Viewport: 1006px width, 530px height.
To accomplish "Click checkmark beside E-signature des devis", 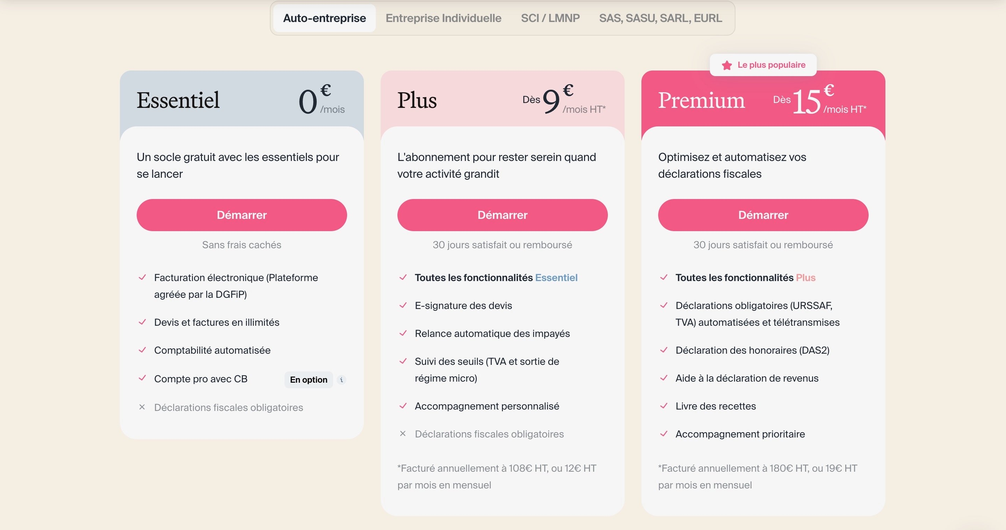I will (403, 306).
